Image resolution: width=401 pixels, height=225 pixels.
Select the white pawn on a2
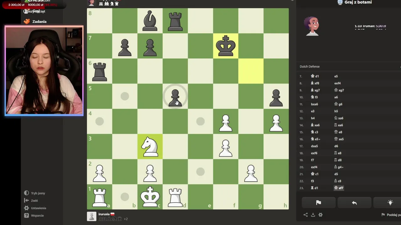[100, 173]
